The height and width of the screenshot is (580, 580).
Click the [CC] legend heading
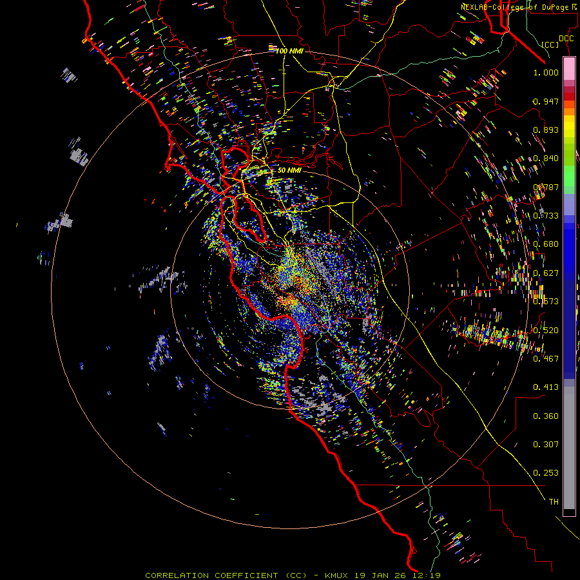550,44
